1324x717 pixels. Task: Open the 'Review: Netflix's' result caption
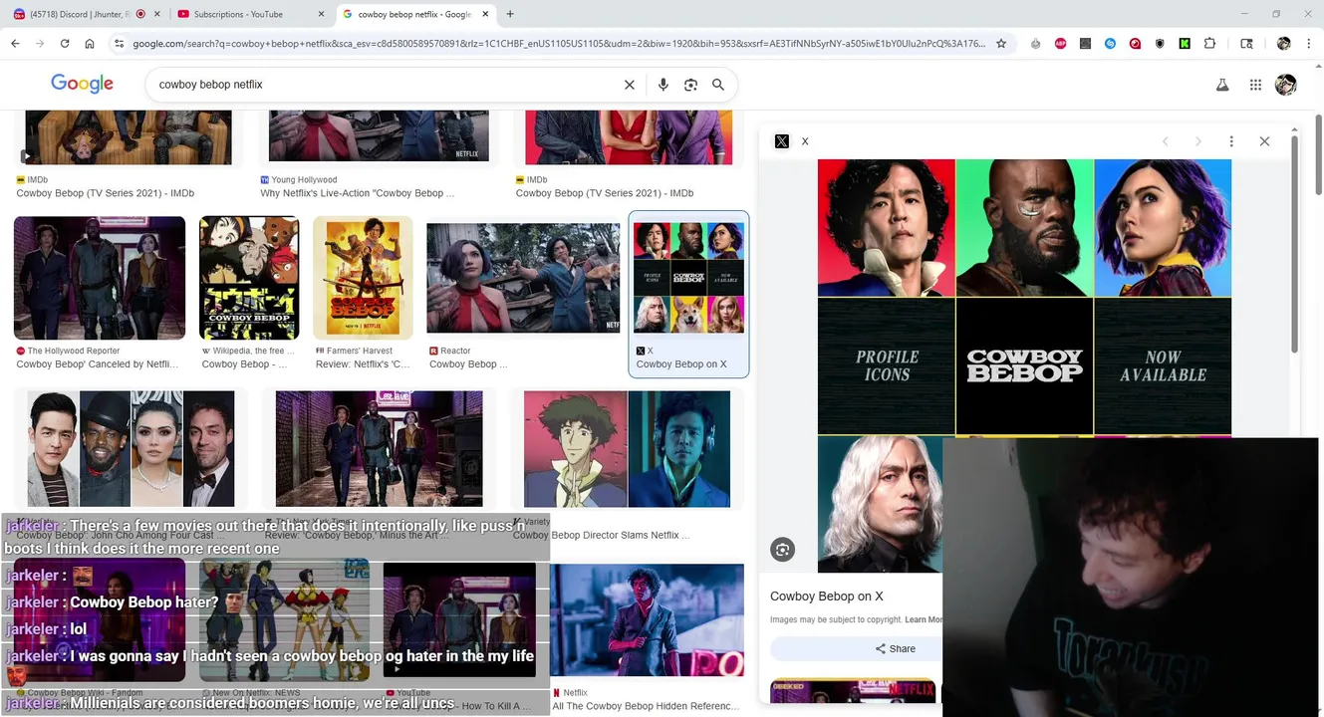coord(363,364)
